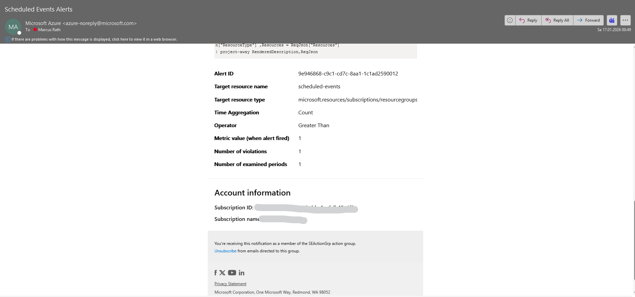This screenshot has width=635, height=297.
Task: Open the Facebook icon in the footer
Action: click(216, 273)
